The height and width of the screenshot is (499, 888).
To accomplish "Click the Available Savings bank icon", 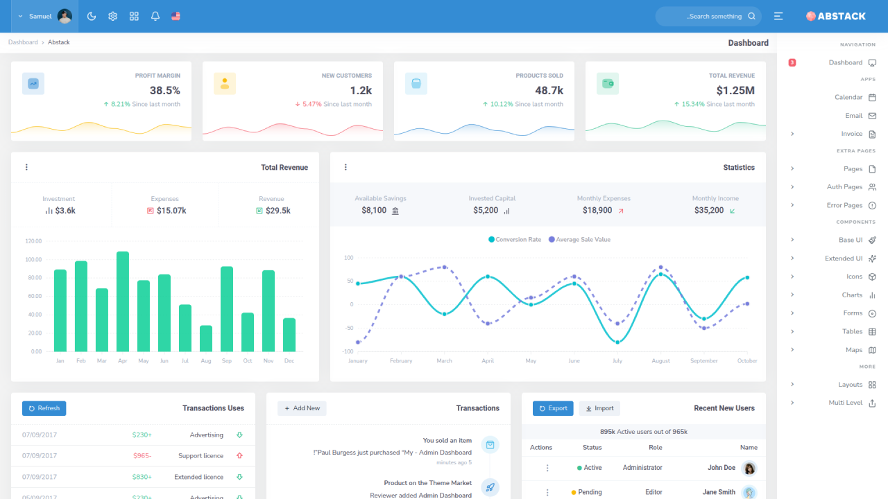I will [x=395, y=211].
